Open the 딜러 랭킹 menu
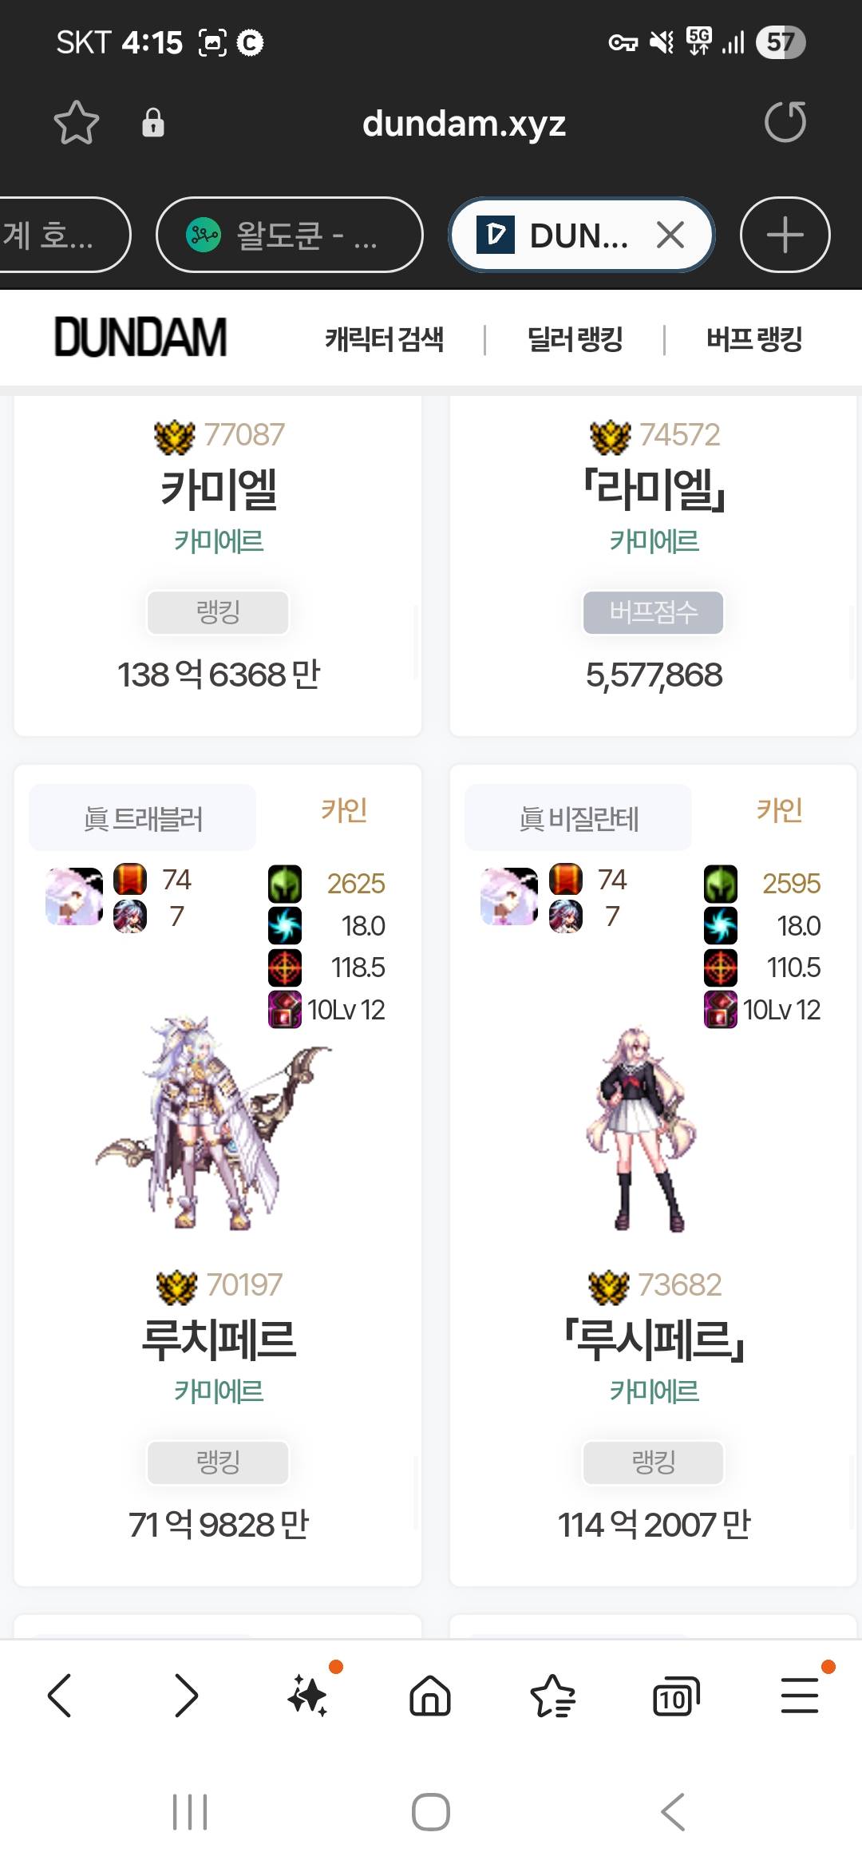 (x=575, y=339)
